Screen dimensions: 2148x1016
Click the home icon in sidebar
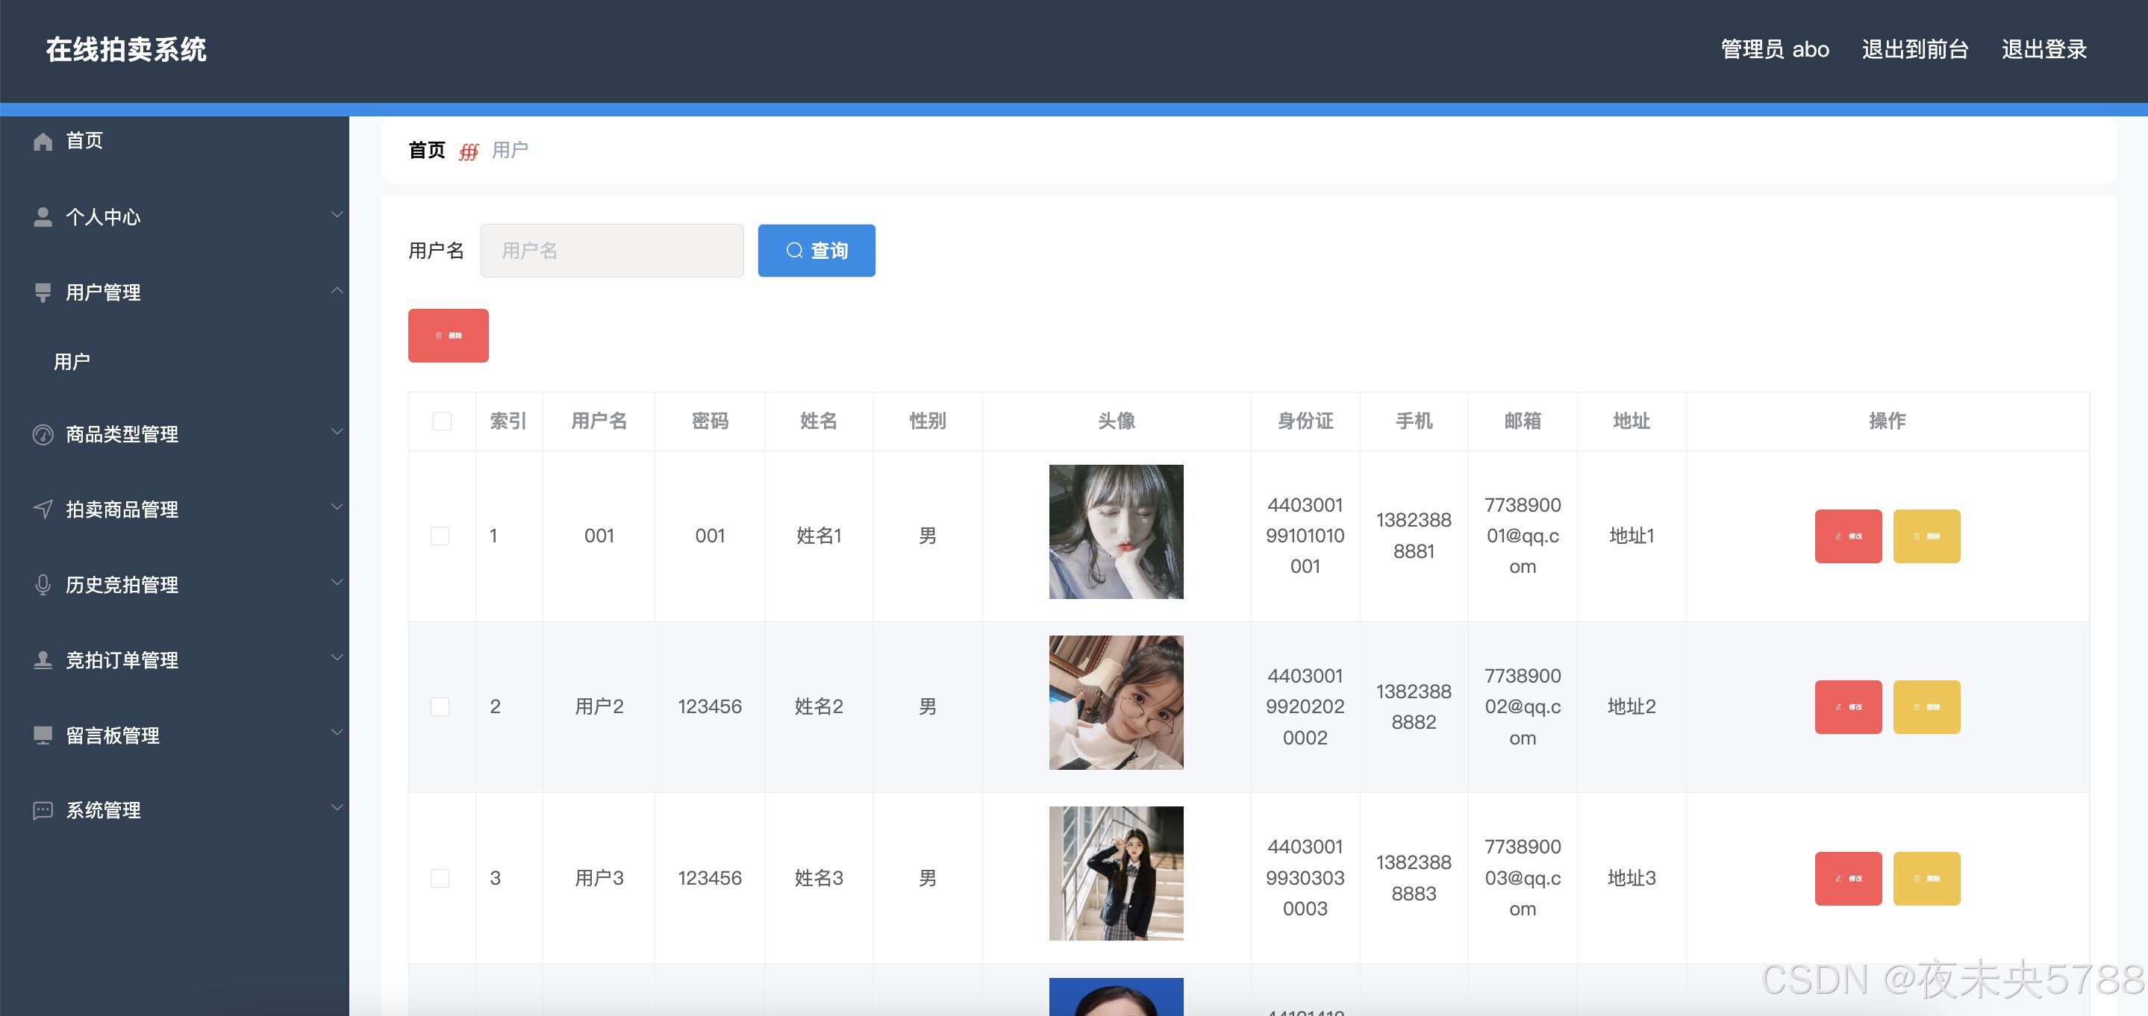[43, 142]
